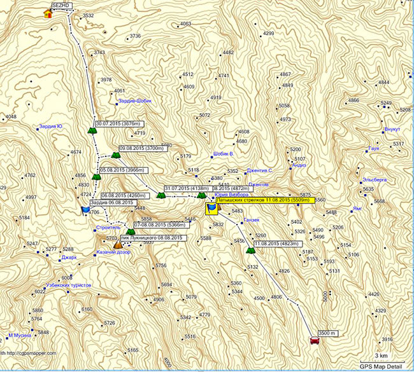414x372 pixels.
Task: Click the 5072 elevation point
Action: point(204,115)
